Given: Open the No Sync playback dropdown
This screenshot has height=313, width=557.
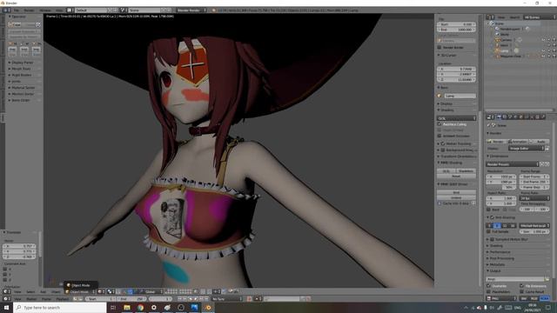Looking at the screenshot, I should (226, 299).
